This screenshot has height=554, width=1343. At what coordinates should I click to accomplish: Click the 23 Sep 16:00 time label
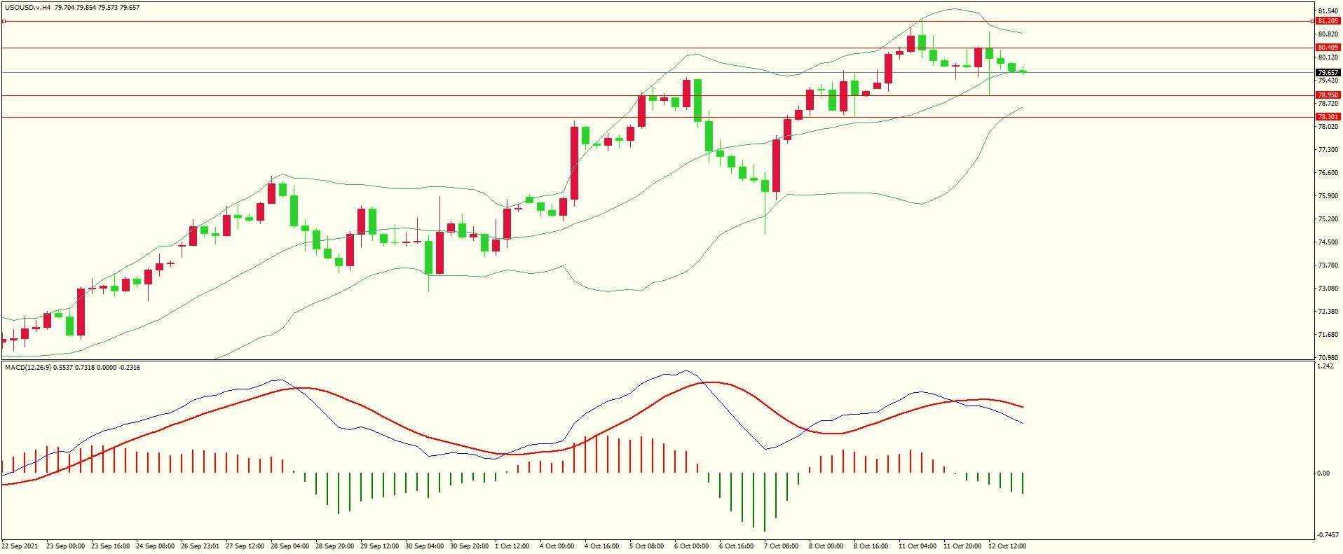pos(110,546)
